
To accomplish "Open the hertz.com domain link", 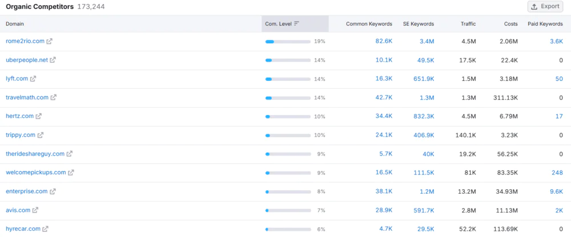I will [x=19, y=116].
